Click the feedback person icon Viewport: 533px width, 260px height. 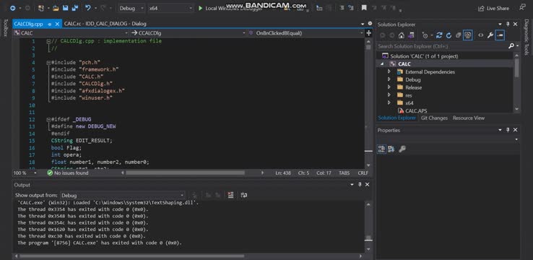[522, 8]
